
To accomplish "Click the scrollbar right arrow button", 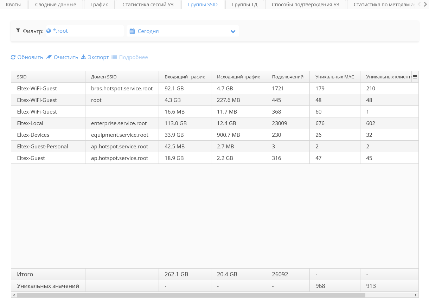I will tap(416, 295).
